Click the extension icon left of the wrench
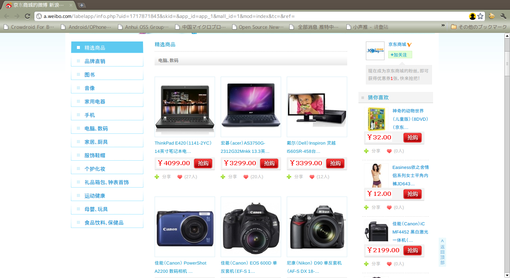 pos(492,16)
